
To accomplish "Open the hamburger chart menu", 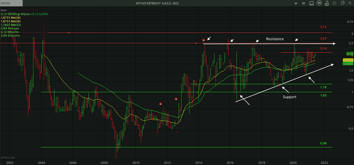I will (x=335, y=3).
